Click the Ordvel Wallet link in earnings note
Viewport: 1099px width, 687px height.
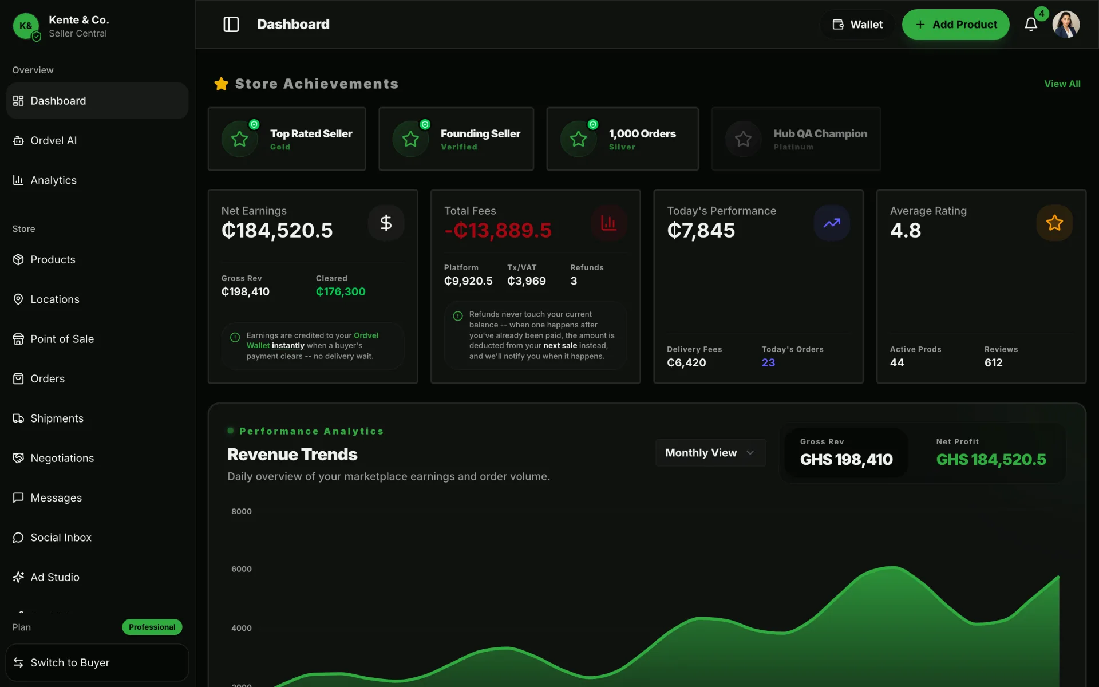(313, 340)
